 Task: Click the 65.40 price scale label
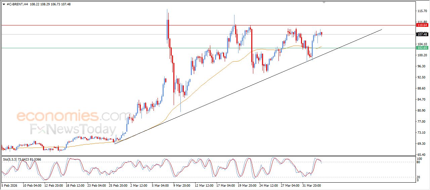pyautogui.click(x=421, y=154)
